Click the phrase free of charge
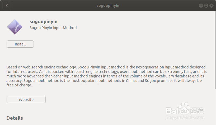 [19, 85]
